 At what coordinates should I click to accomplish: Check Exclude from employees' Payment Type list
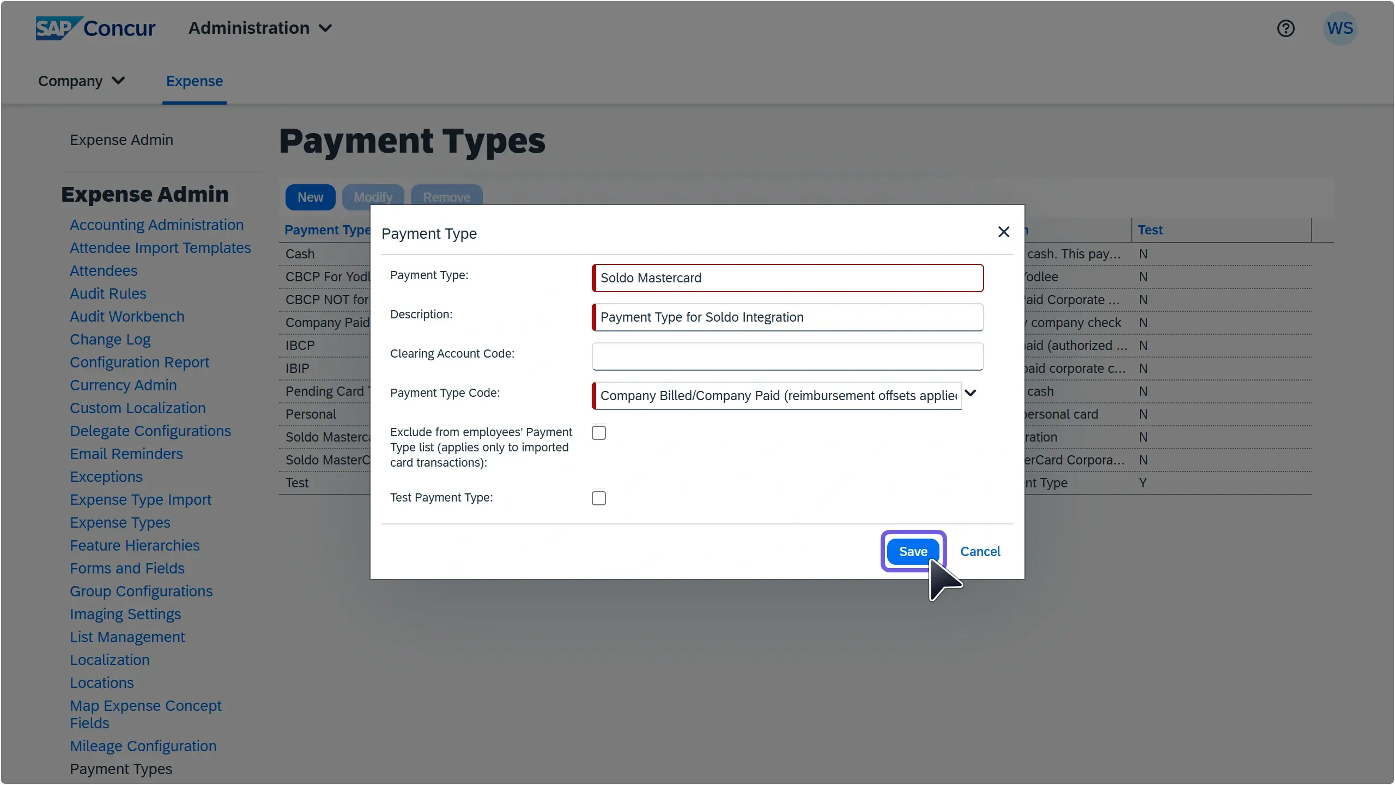click(x=598, y=432)
